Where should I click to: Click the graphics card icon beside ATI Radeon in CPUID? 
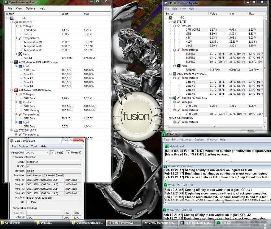coord(174,98)
